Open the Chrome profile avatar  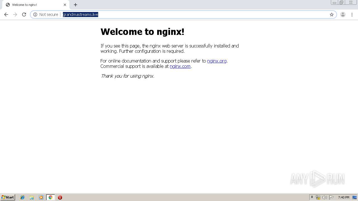coord(343,15)
